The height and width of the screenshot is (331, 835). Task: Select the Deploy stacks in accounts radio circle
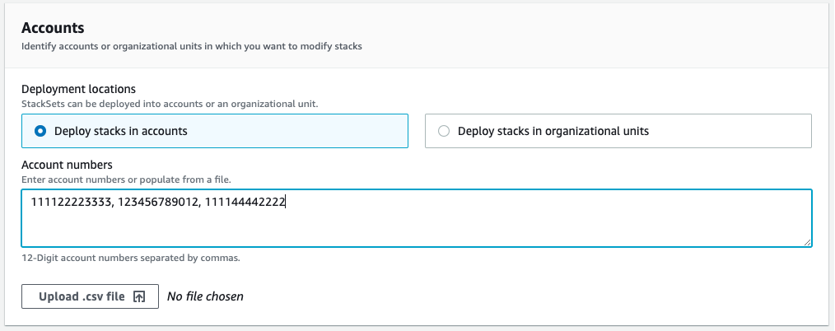click(x=40, y=131)
